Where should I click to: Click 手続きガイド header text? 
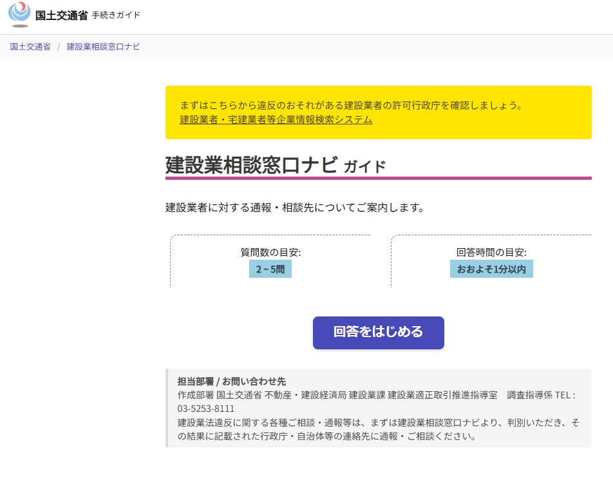[x=116, y=15]
